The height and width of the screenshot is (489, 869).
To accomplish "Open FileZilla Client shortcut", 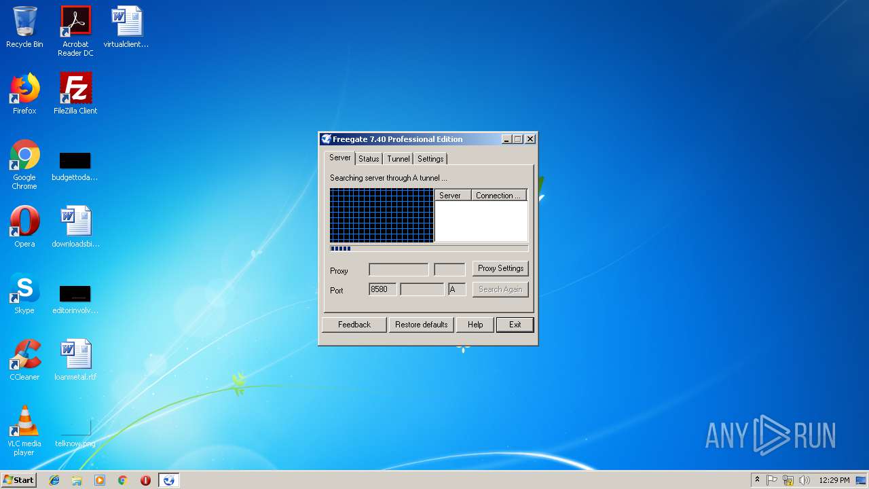I will point(75,94).
